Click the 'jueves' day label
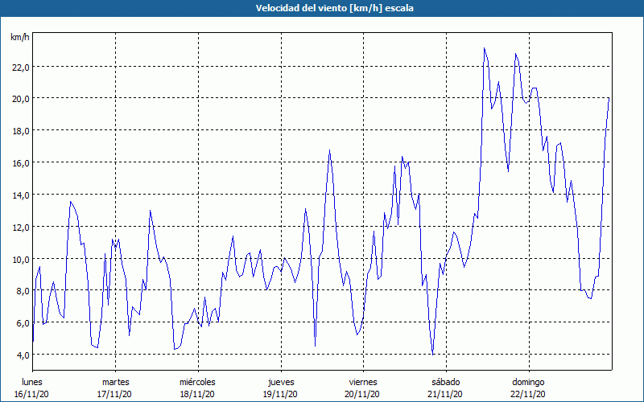 [x=281, y=382]
